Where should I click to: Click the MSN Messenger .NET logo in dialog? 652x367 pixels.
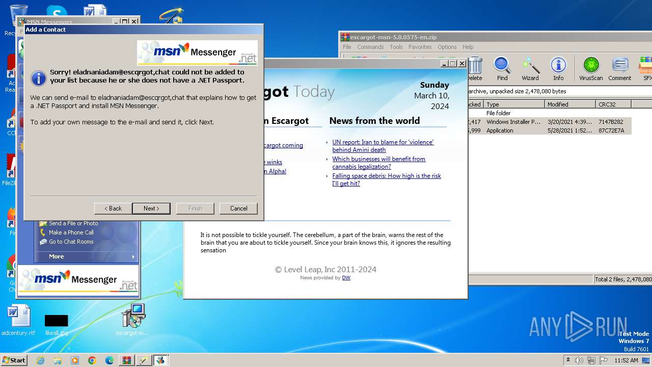point(197,52)
